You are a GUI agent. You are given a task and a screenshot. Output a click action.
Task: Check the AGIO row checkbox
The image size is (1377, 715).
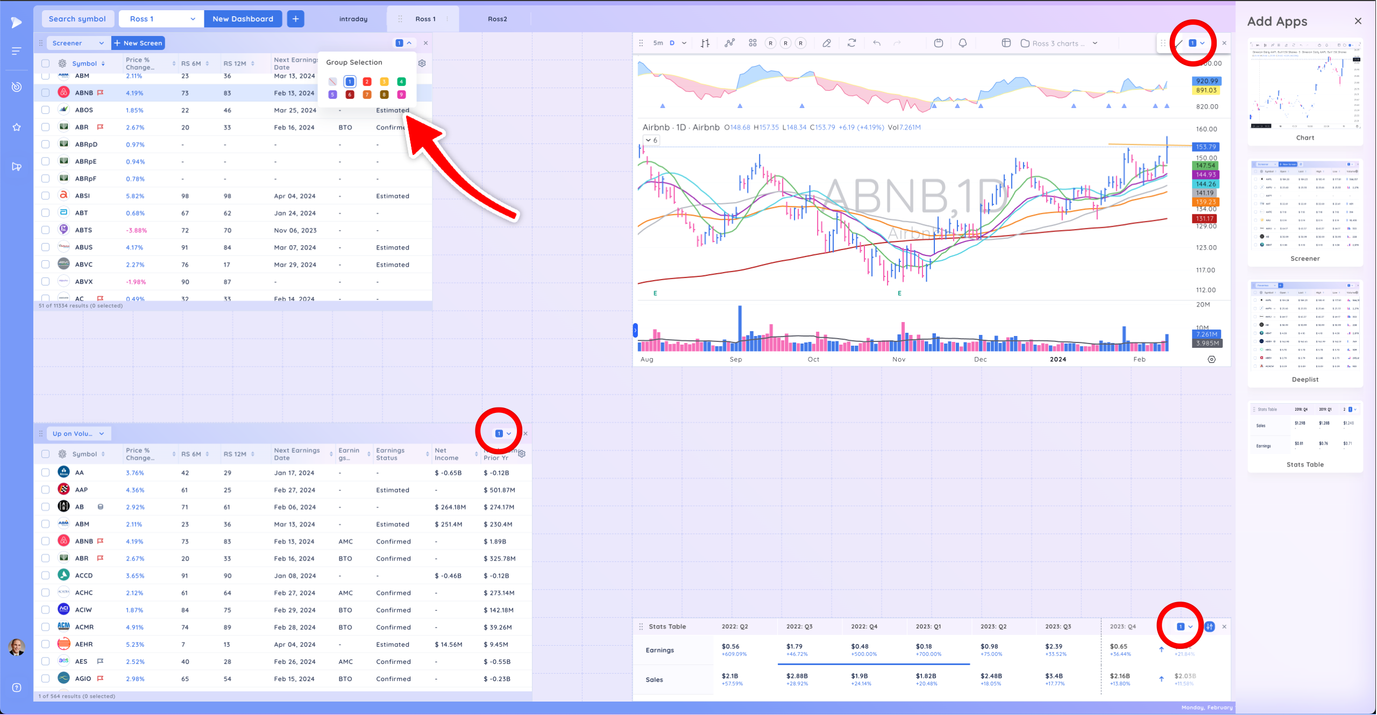46,678
